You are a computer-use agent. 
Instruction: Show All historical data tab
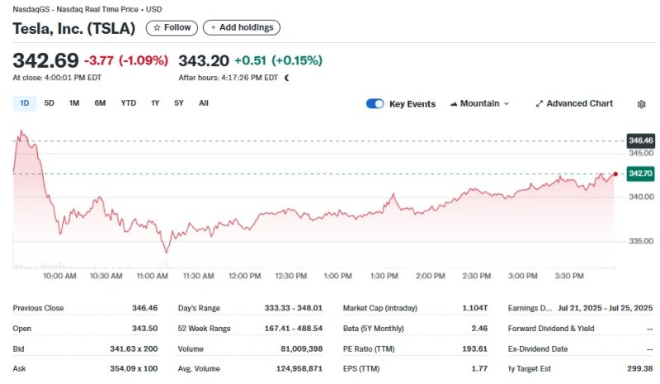(204, 103)
